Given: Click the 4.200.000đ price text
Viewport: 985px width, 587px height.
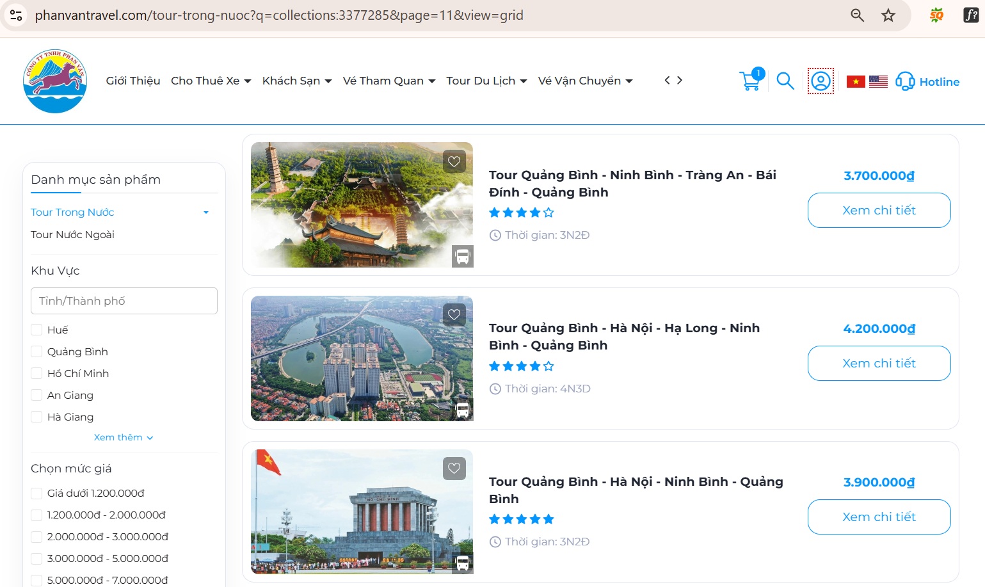Looking at the screenshot, I should [879, 328].
